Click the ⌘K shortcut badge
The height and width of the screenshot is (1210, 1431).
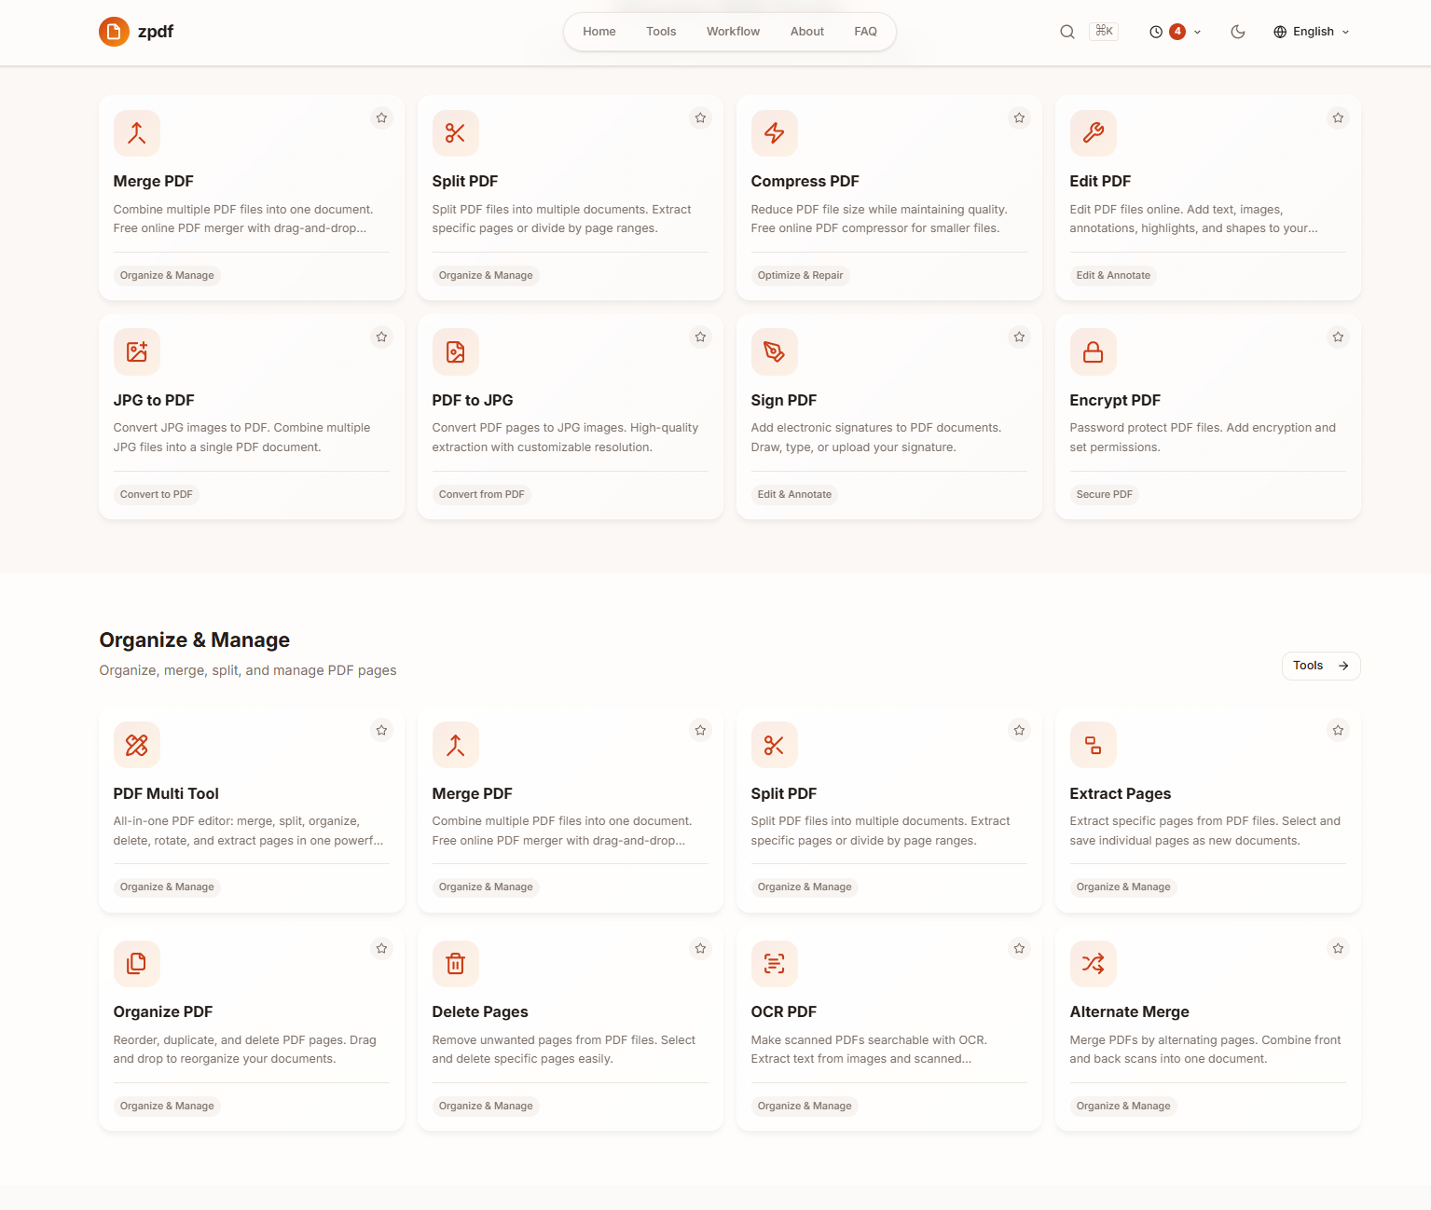point(1104,32)
